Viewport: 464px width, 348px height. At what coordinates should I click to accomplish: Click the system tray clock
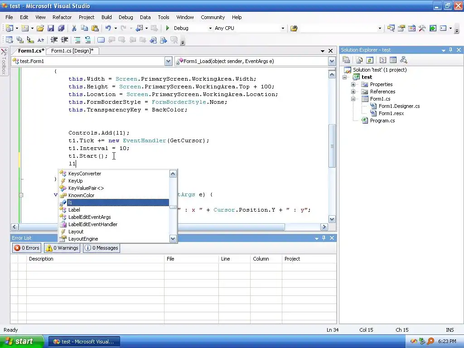[x=447, y=341]
